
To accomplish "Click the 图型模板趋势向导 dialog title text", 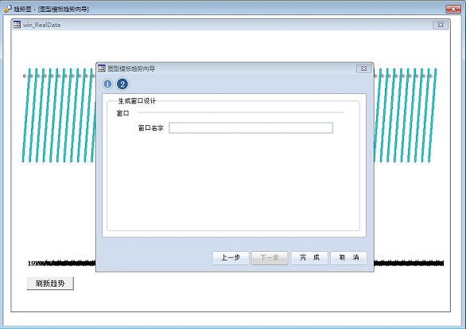I will click(131, 69).
